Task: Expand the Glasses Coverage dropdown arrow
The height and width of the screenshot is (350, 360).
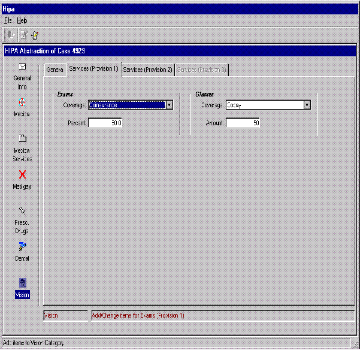Action: pyautogui.click(x=307, y=105)
